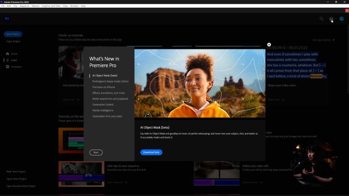Open the user profile avatar
The image size is (349, 196).
pyautogui.click(x=341, y=19)
